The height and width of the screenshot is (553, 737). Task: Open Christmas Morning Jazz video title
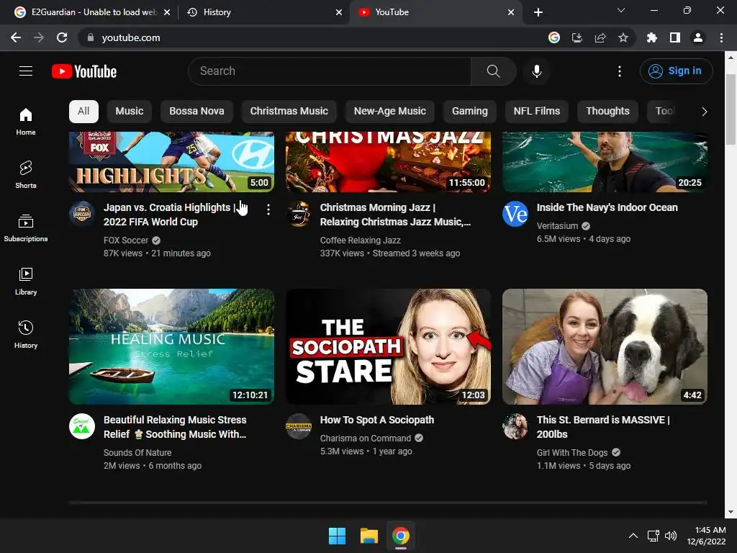click(x=395, y=215)
